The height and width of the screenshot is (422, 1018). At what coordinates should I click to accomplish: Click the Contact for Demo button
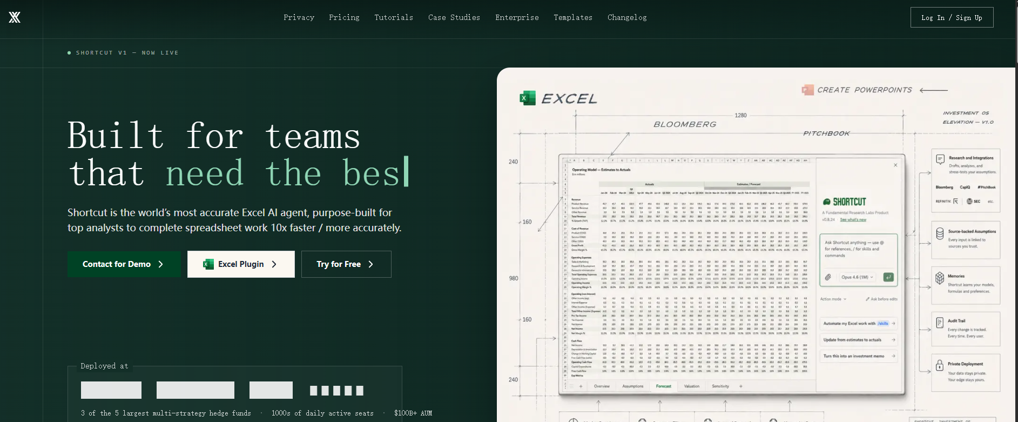coord(124,264)
